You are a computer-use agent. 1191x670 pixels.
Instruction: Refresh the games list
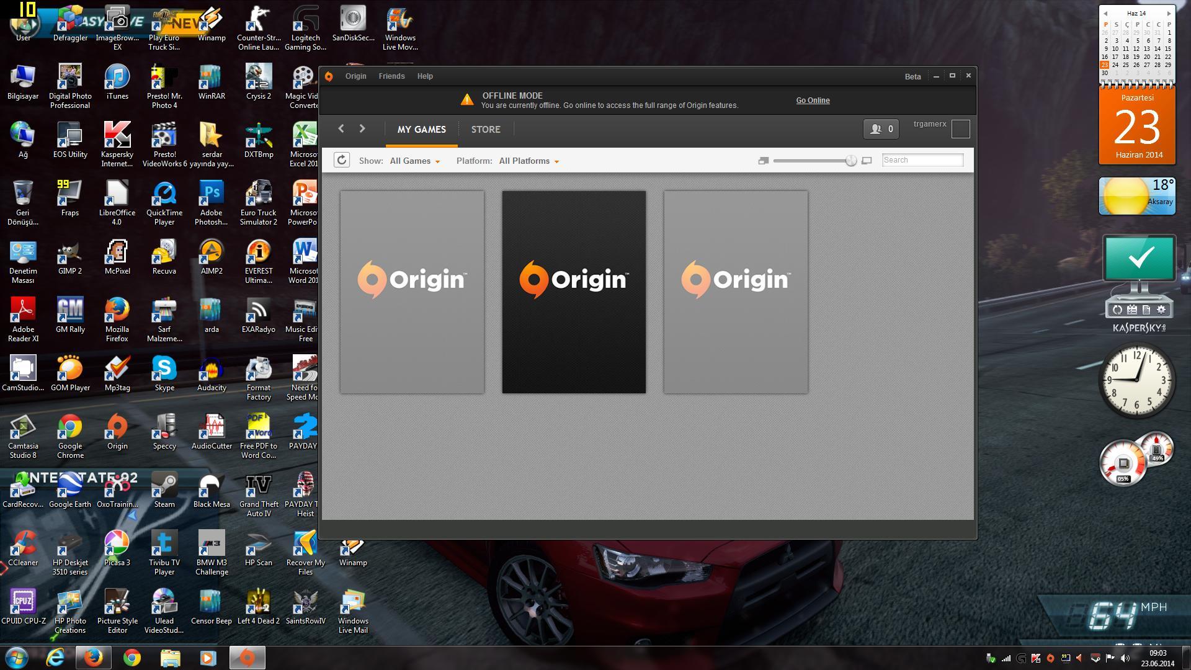(x=342, y=160)
